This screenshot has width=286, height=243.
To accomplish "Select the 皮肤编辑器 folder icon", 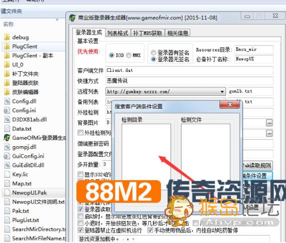I will pyautogui.click(x=6, y=92).
